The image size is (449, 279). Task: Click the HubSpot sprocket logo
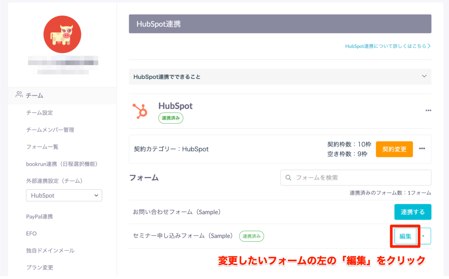click(140, 111)
